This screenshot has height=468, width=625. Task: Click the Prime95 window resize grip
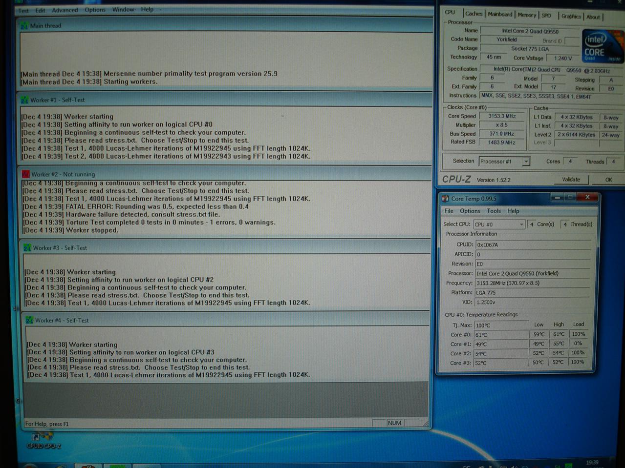pyautogui.click(x=425, y=423)
